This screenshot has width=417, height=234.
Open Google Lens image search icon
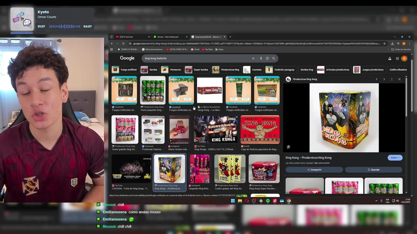tap(267, 58)
